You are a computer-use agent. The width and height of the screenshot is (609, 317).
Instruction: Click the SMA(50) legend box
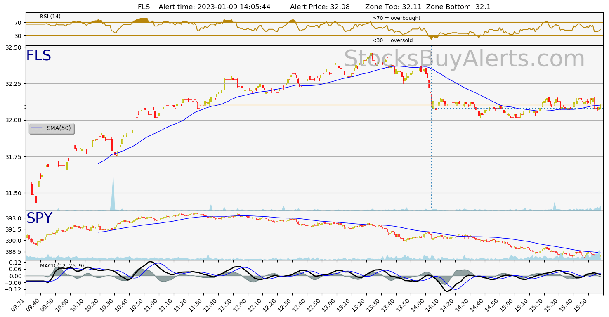pyautogui.click(x=52, y=128)
